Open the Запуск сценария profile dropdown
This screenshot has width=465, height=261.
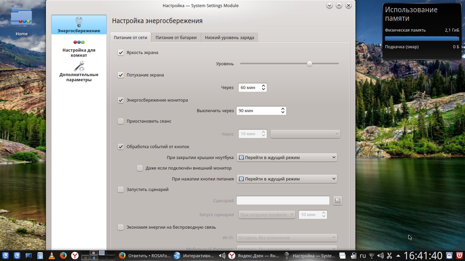pos(267,215)
